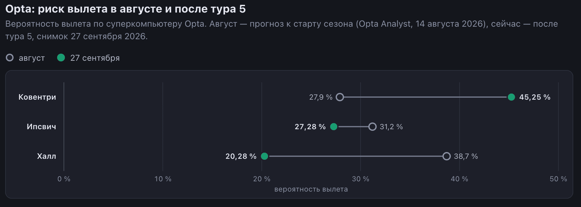581x207 pixels.
Task: Click the 50 % axis tick label
Action: [x=558, y=179]
